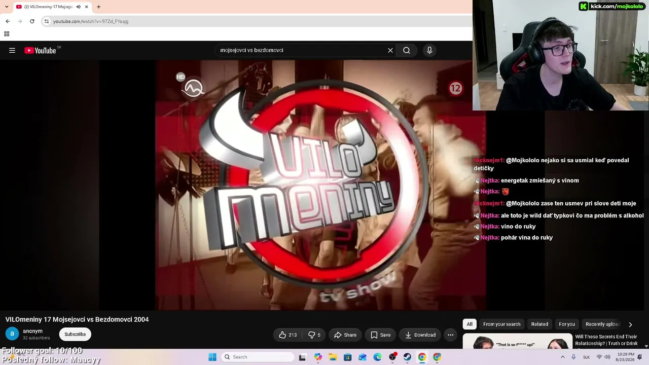This screenshot has width=649, height=365.
Task: Close the VILOmeniny browser tab
Action: (86, 7)
